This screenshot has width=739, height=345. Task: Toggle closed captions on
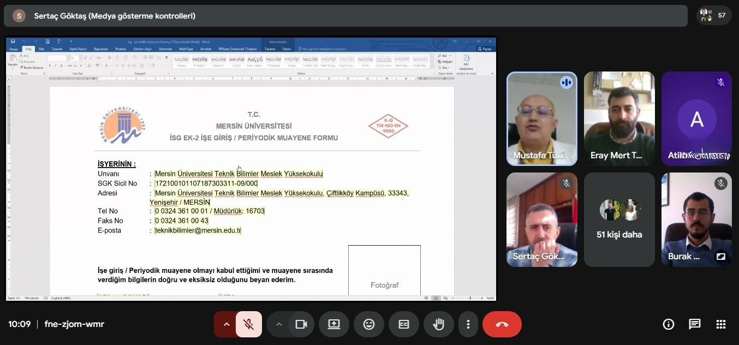click(x=403, y=324)
